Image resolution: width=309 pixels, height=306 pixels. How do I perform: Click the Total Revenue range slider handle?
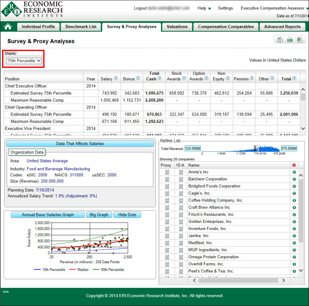click(256, 148)
